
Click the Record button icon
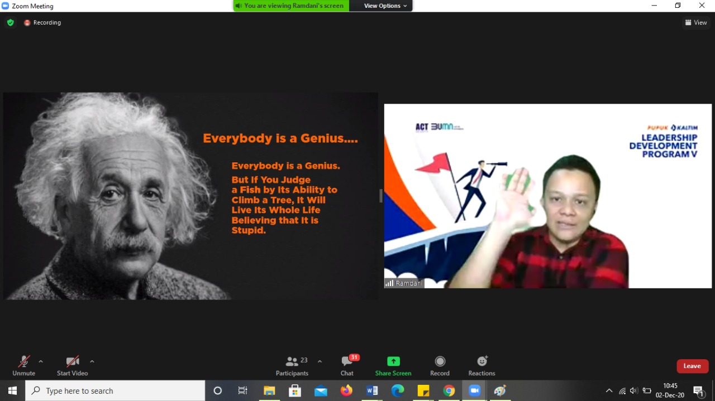point(440,361)
